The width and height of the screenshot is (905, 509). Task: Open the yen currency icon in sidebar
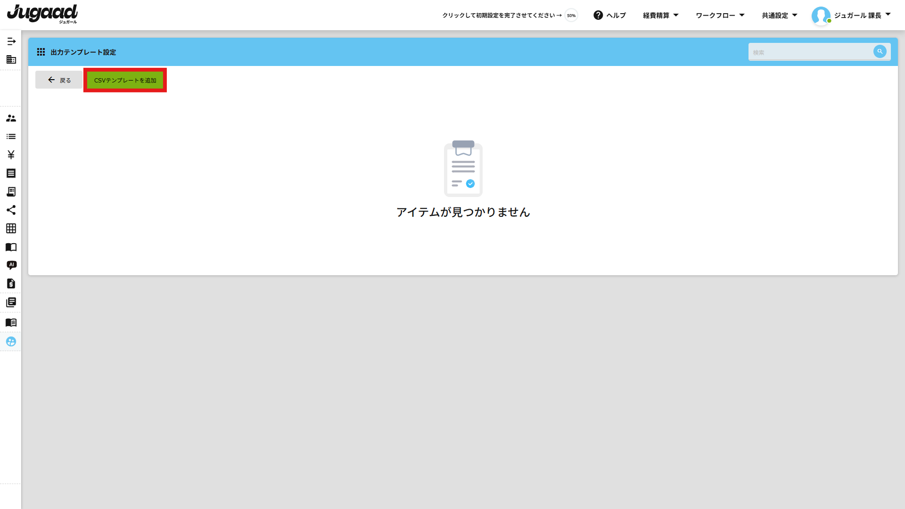coord(11,155)
